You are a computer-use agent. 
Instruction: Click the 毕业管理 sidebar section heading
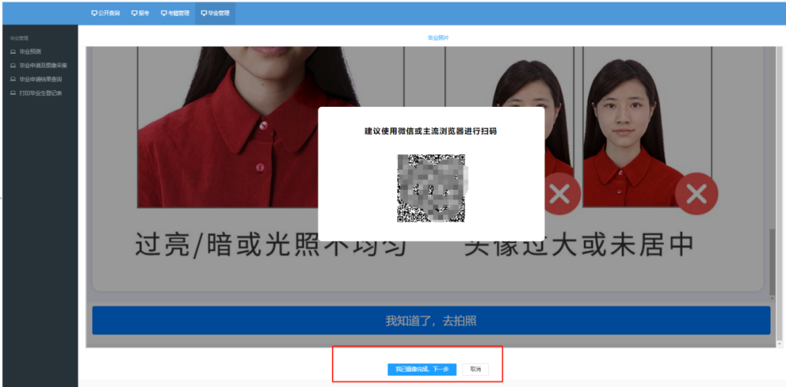click(20, 38)
